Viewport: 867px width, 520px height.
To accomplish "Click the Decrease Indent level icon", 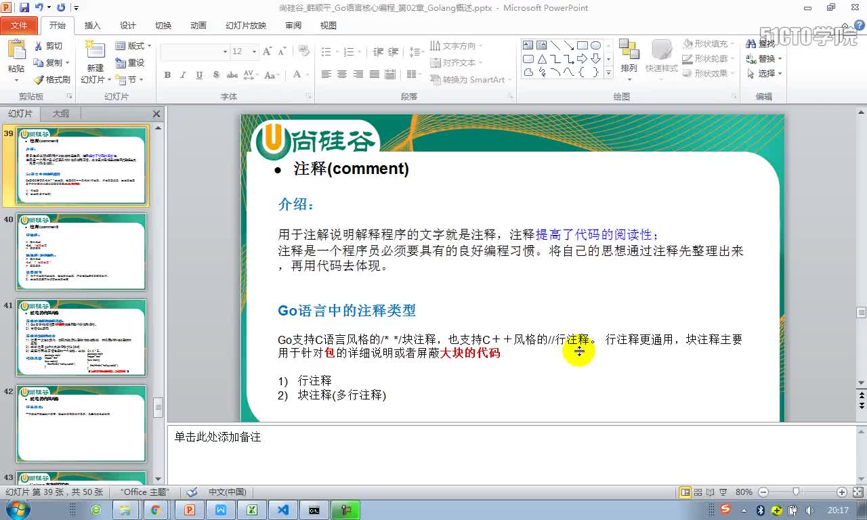I will click(378, 51).
